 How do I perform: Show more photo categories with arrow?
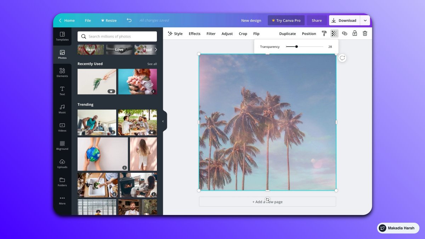pyautogui.click(x=156, y=50)
